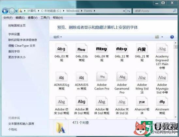Click the Fonts segment in address bar
Image resolution: width=179 pixels, height=137 pixels.
coord(88,11)
